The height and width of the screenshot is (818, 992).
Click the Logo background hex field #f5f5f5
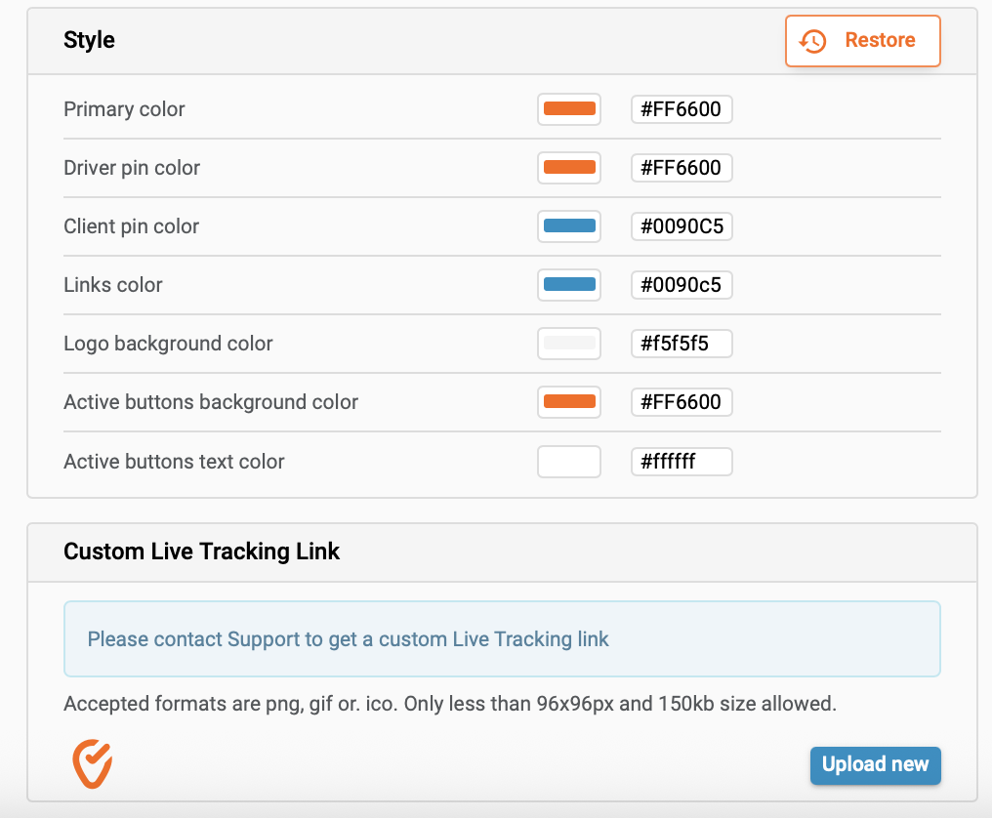click(682, 344)
